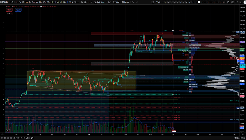The image size is (246, 140).
Task: Open the Indicators dialog
Action: point(99,2)
